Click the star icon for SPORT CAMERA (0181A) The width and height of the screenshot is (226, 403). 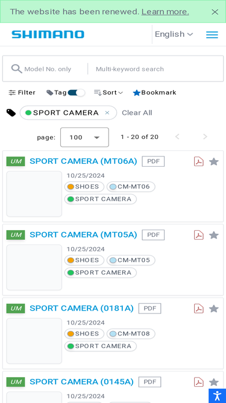click(x=214, y=309)
